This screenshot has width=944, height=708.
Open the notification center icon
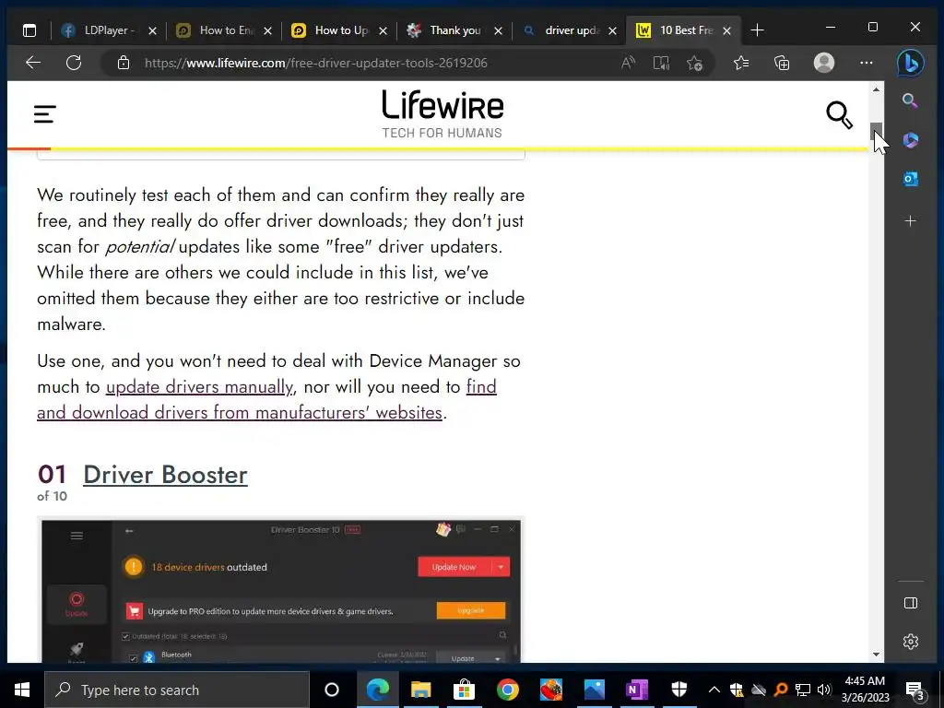[915, 691]
